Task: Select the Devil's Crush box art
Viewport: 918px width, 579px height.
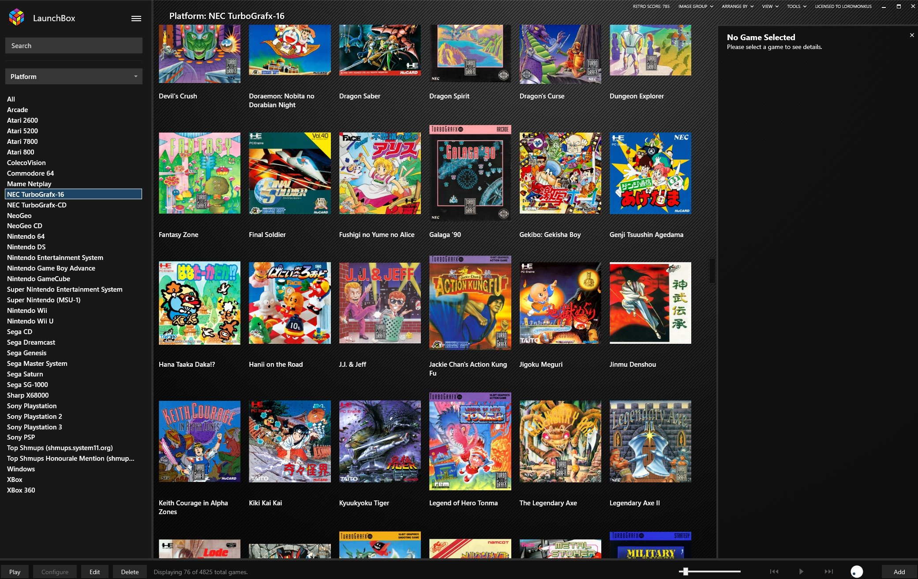Action: (199, 54)
